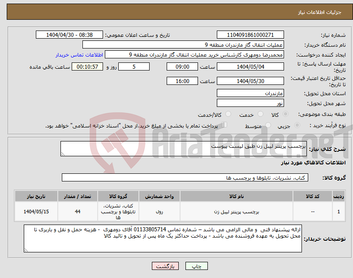Screen dimensions: 353x278
Task: Click unit cell رول in table
Action: coord(159,212)
